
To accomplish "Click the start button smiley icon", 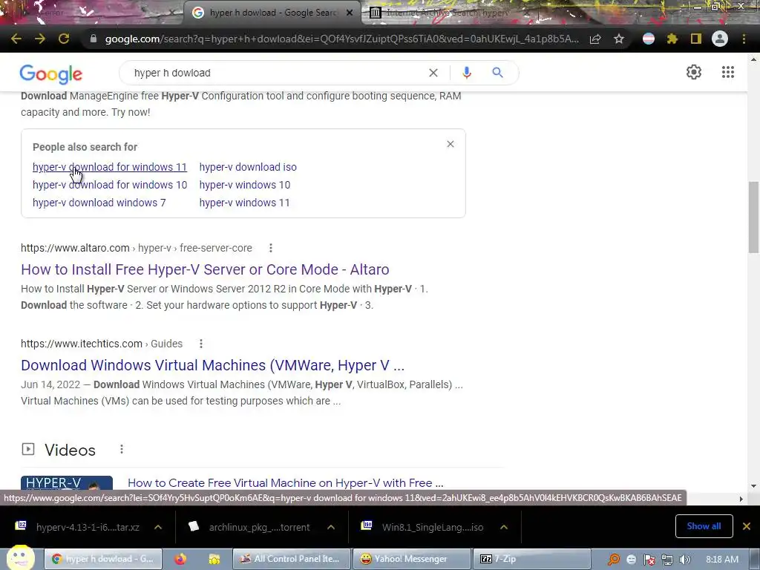I will coord(20,557).
